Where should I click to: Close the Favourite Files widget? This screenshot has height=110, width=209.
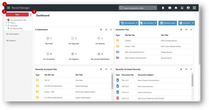[x=191, y=30]
